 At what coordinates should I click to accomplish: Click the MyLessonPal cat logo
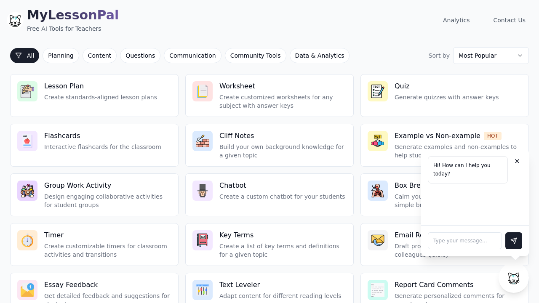(15, 20)
